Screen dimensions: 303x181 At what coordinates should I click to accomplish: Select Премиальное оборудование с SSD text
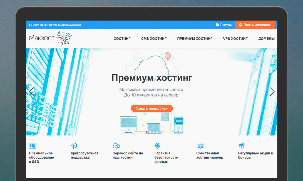click(x=41, y=157)
